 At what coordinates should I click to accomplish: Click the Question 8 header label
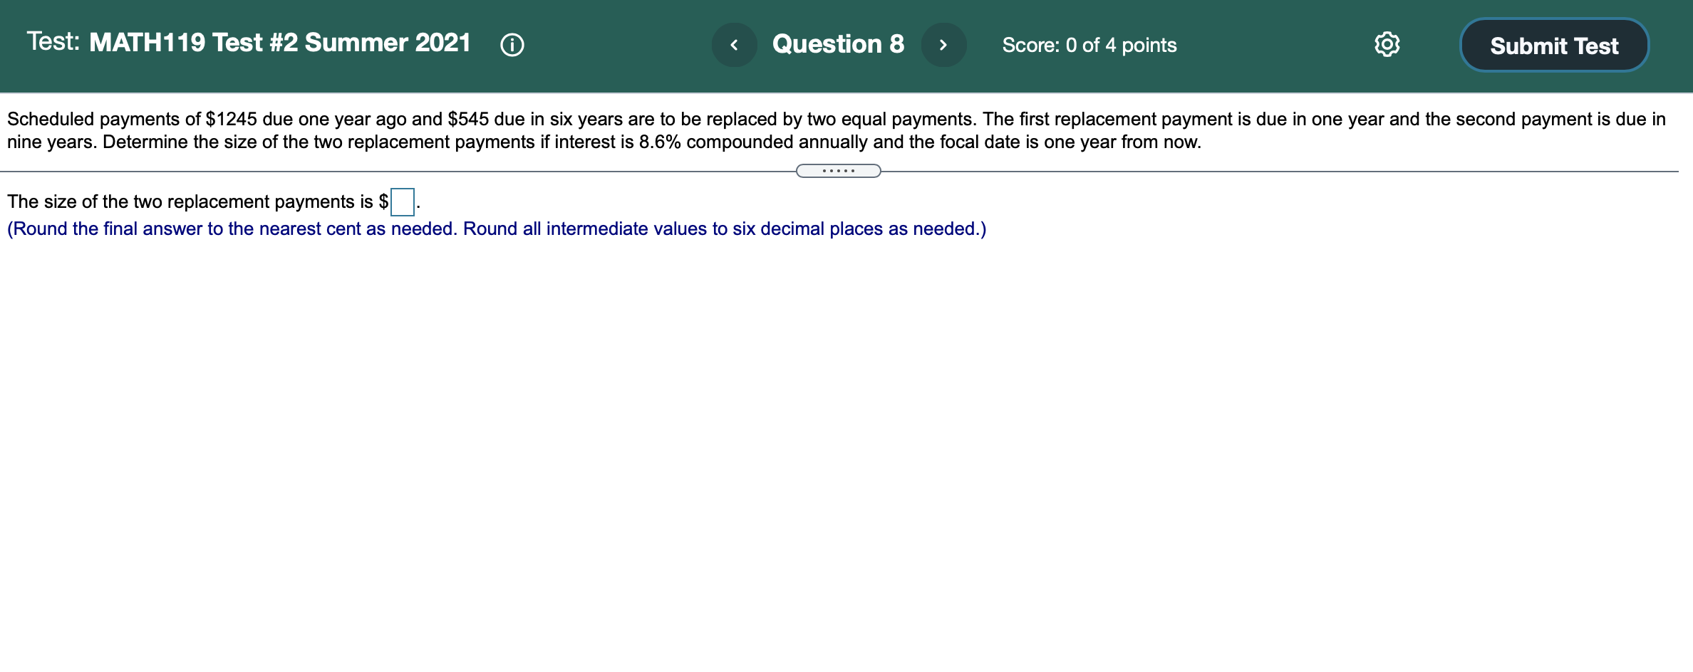pyautogui.click(x=838, y=44)
